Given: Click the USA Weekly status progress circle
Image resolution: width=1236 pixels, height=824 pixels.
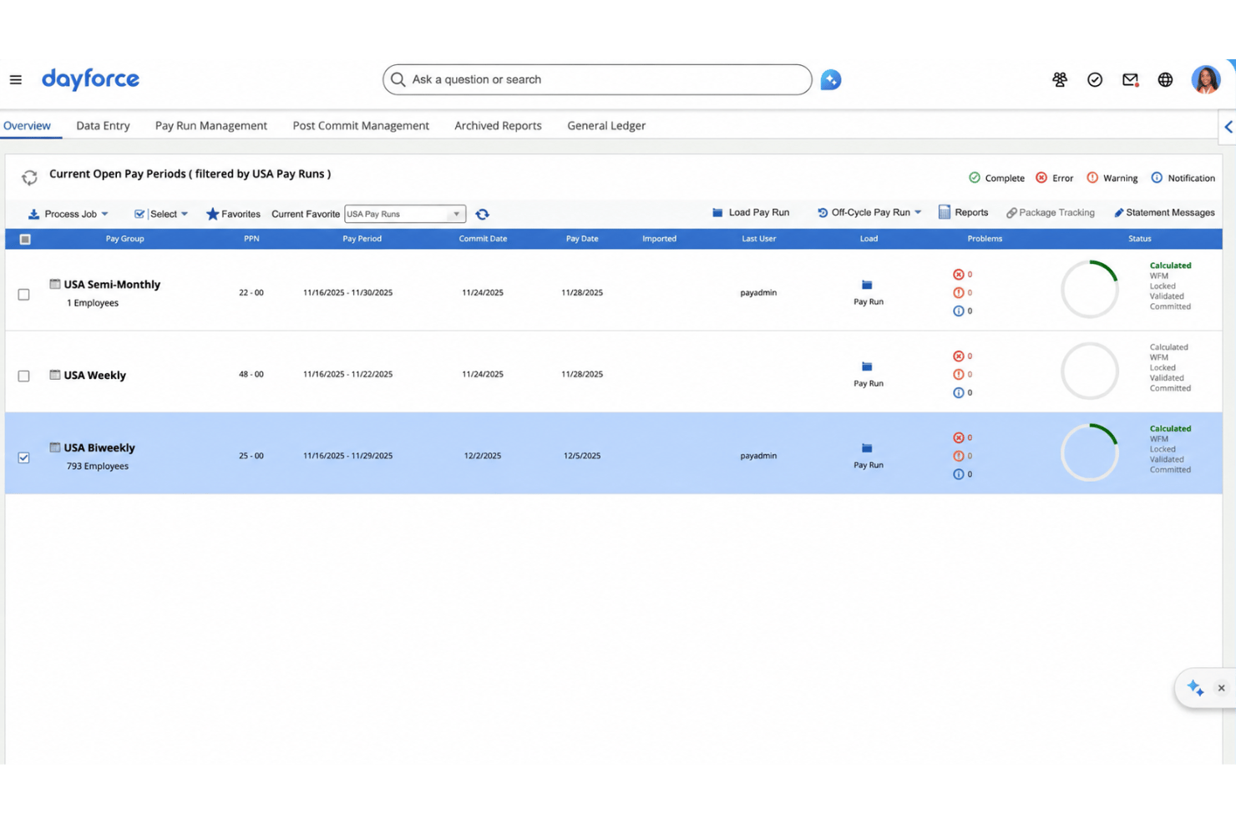Looking at the screenshot, I should [x=1090, y=371].
